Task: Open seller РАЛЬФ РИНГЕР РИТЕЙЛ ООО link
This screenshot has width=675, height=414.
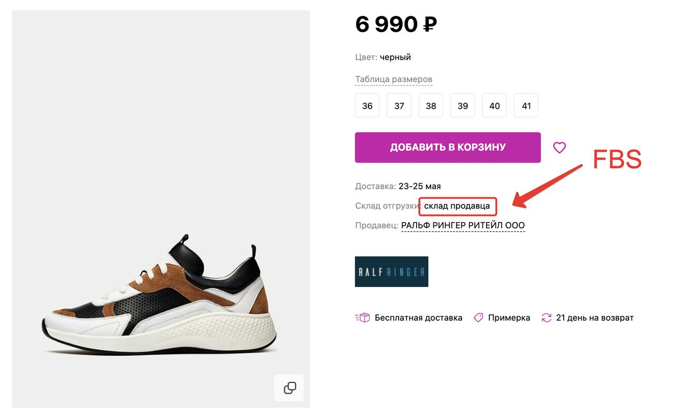Action: click(x=462, y=226)
